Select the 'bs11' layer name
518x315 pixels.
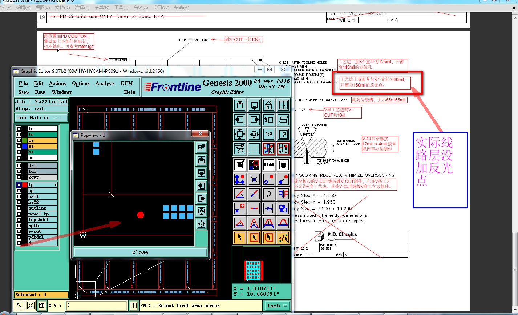[x=43, y=196]
